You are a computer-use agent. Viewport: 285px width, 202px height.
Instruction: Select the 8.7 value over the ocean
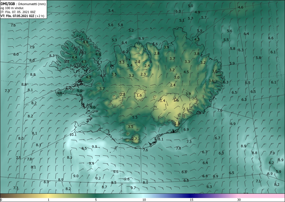[x=104, y=187]
